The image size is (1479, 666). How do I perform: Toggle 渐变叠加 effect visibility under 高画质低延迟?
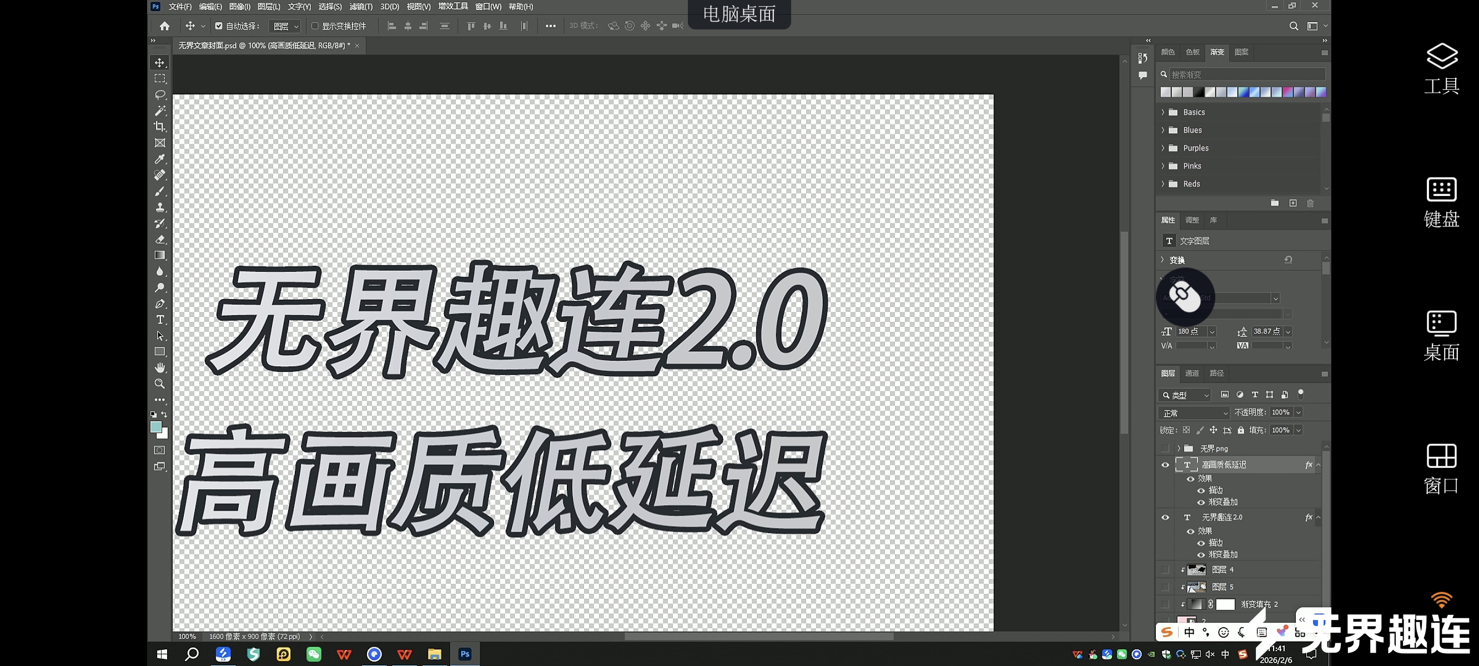click(x=1200, y=502)
